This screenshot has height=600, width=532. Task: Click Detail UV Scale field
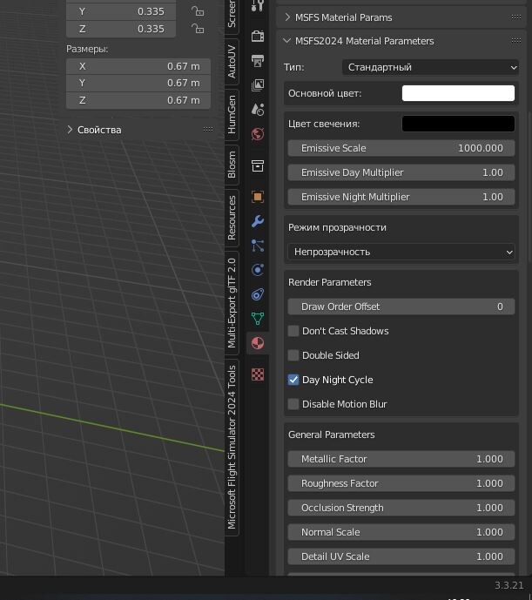tap(401, 556)
